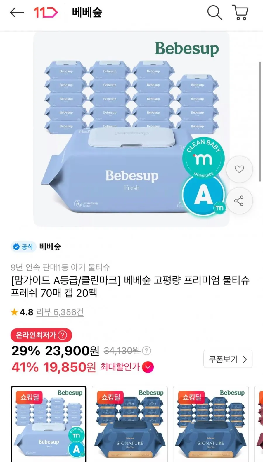Tap the share icon button

click(239, 201)
